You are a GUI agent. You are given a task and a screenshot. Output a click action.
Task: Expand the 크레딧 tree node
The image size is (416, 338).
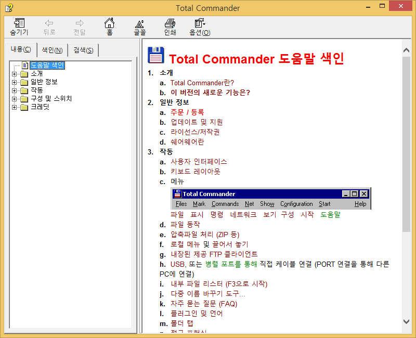(15, 108)
